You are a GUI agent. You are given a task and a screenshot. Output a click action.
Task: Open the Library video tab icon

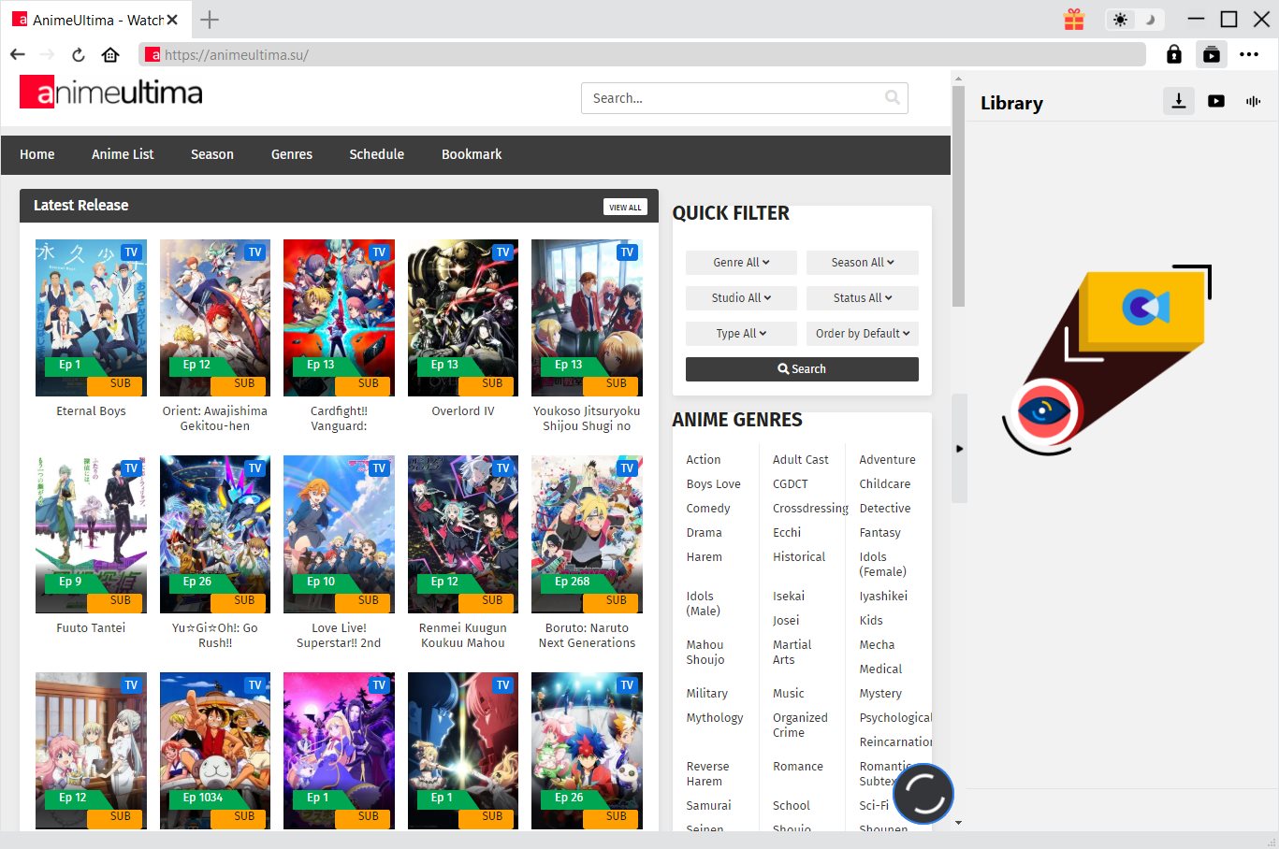tap(1216, 101)
